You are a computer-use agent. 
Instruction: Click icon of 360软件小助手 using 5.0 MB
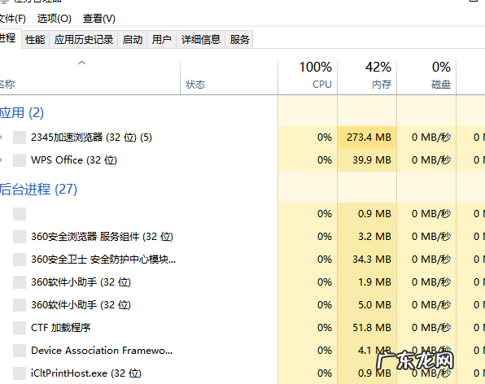pyautogui.click(x=20, y=305)
